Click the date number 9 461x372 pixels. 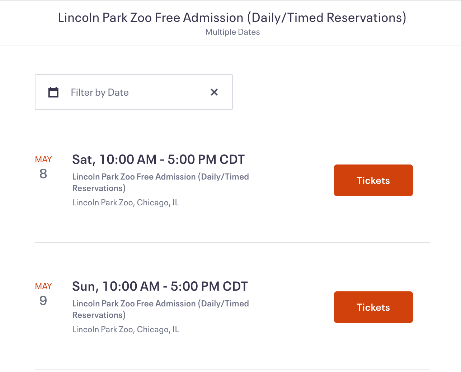43,301
